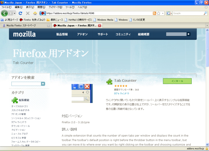Open the ファイル menu
The width and height of the screenshot is (209, 151).
click(7, 7)
